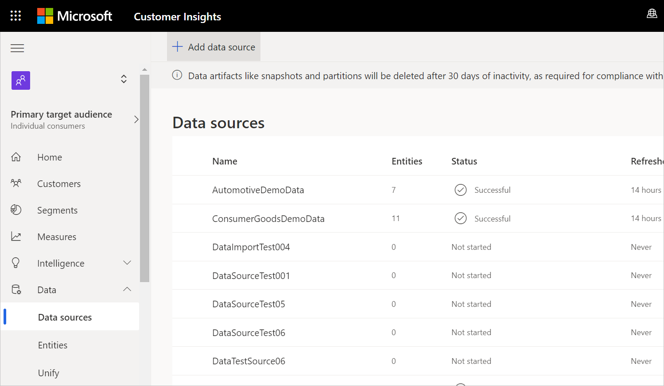Collapse the Data section chevron

pos(127,289)
